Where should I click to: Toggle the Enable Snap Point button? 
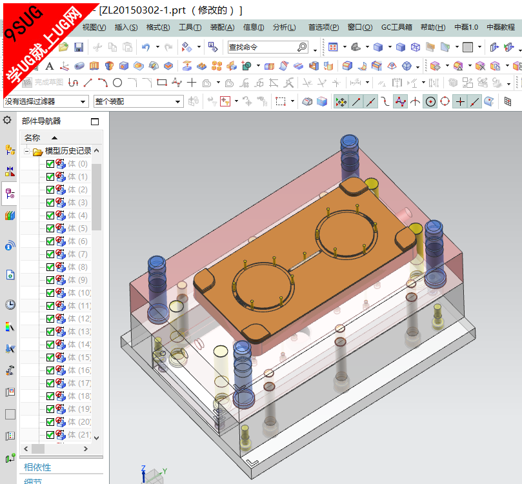pos(341,101)
